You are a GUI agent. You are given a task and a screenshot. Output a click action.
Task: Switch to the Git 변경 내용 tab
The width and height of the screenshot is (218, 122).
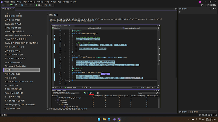194,112
